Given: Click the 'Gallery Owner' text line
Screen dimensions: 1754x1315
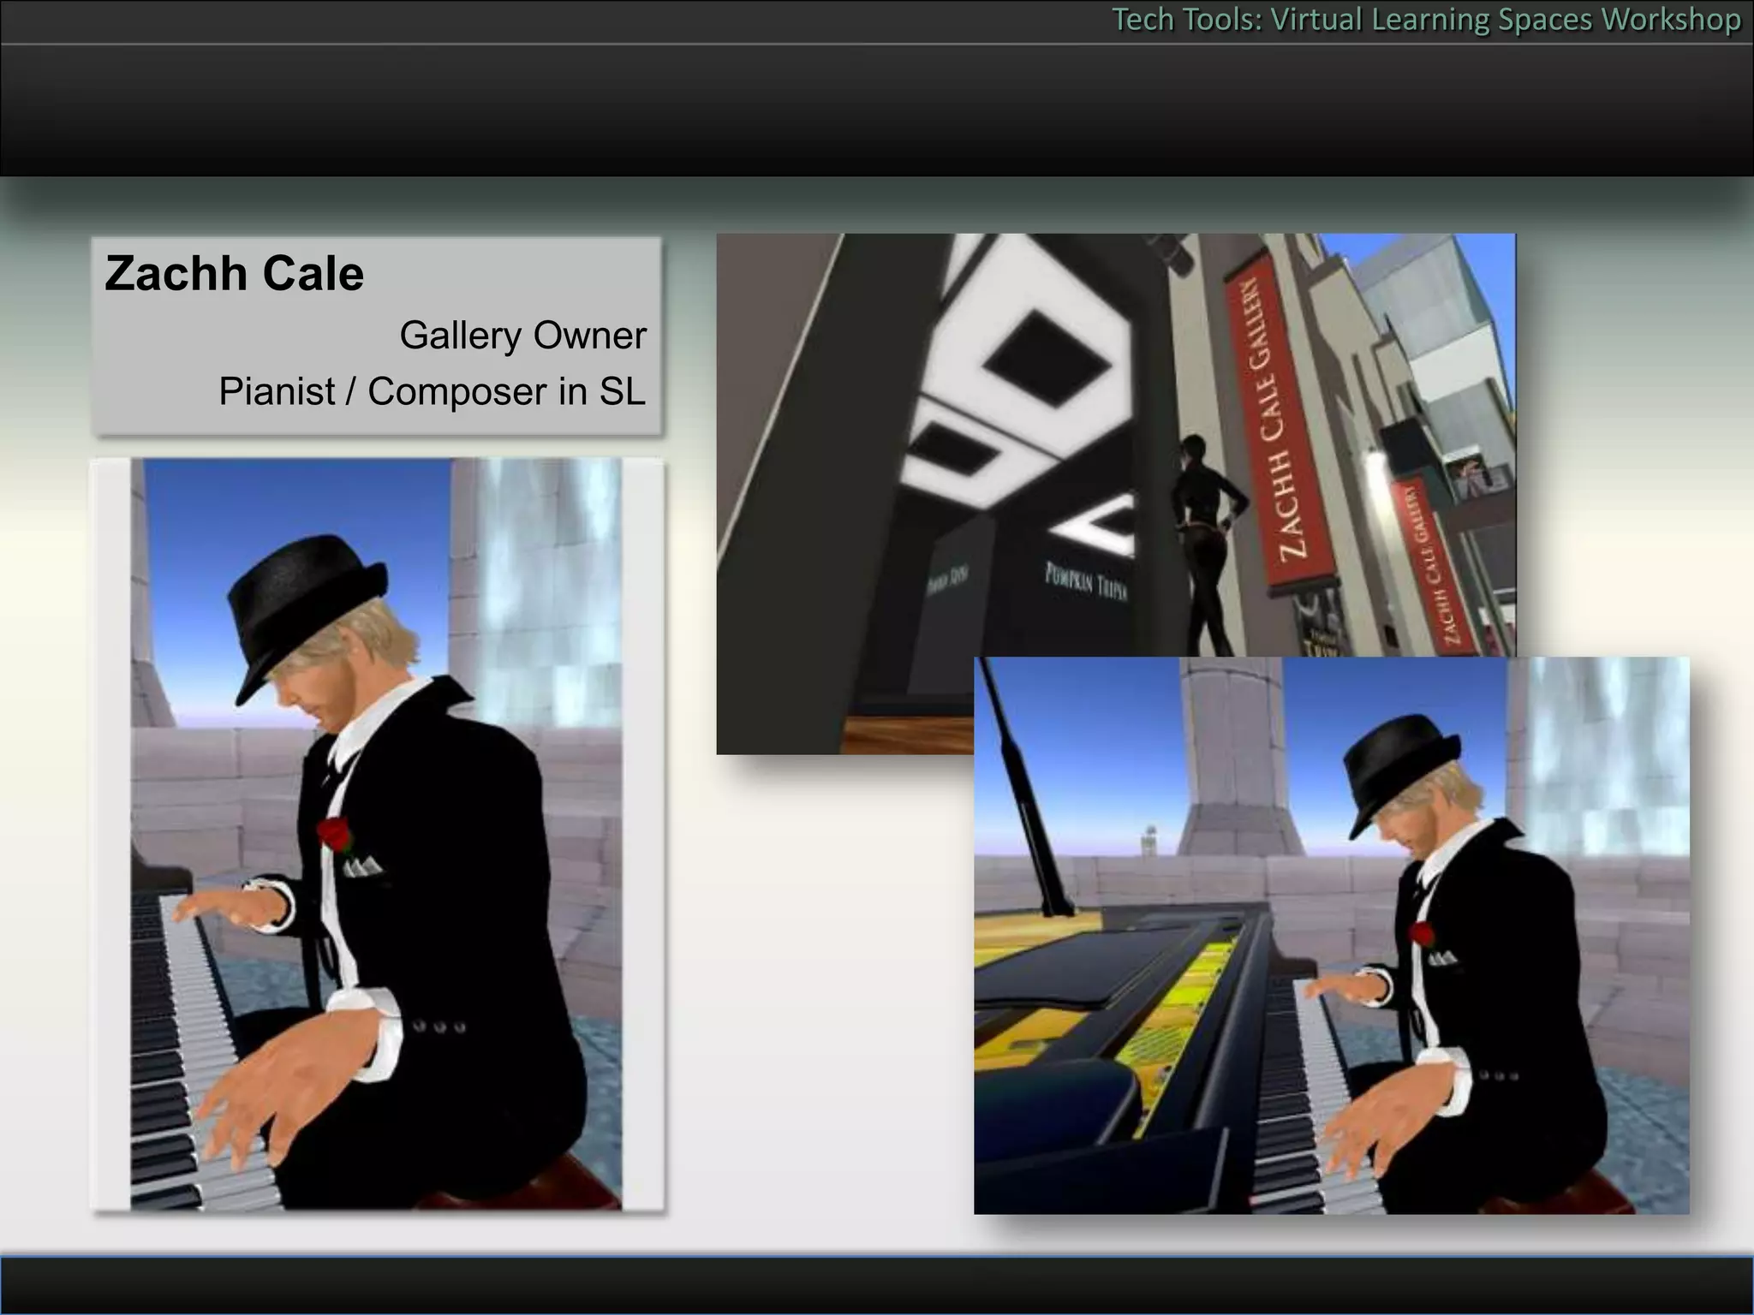Looking at the screenshot, I should [x=522, y=336].
